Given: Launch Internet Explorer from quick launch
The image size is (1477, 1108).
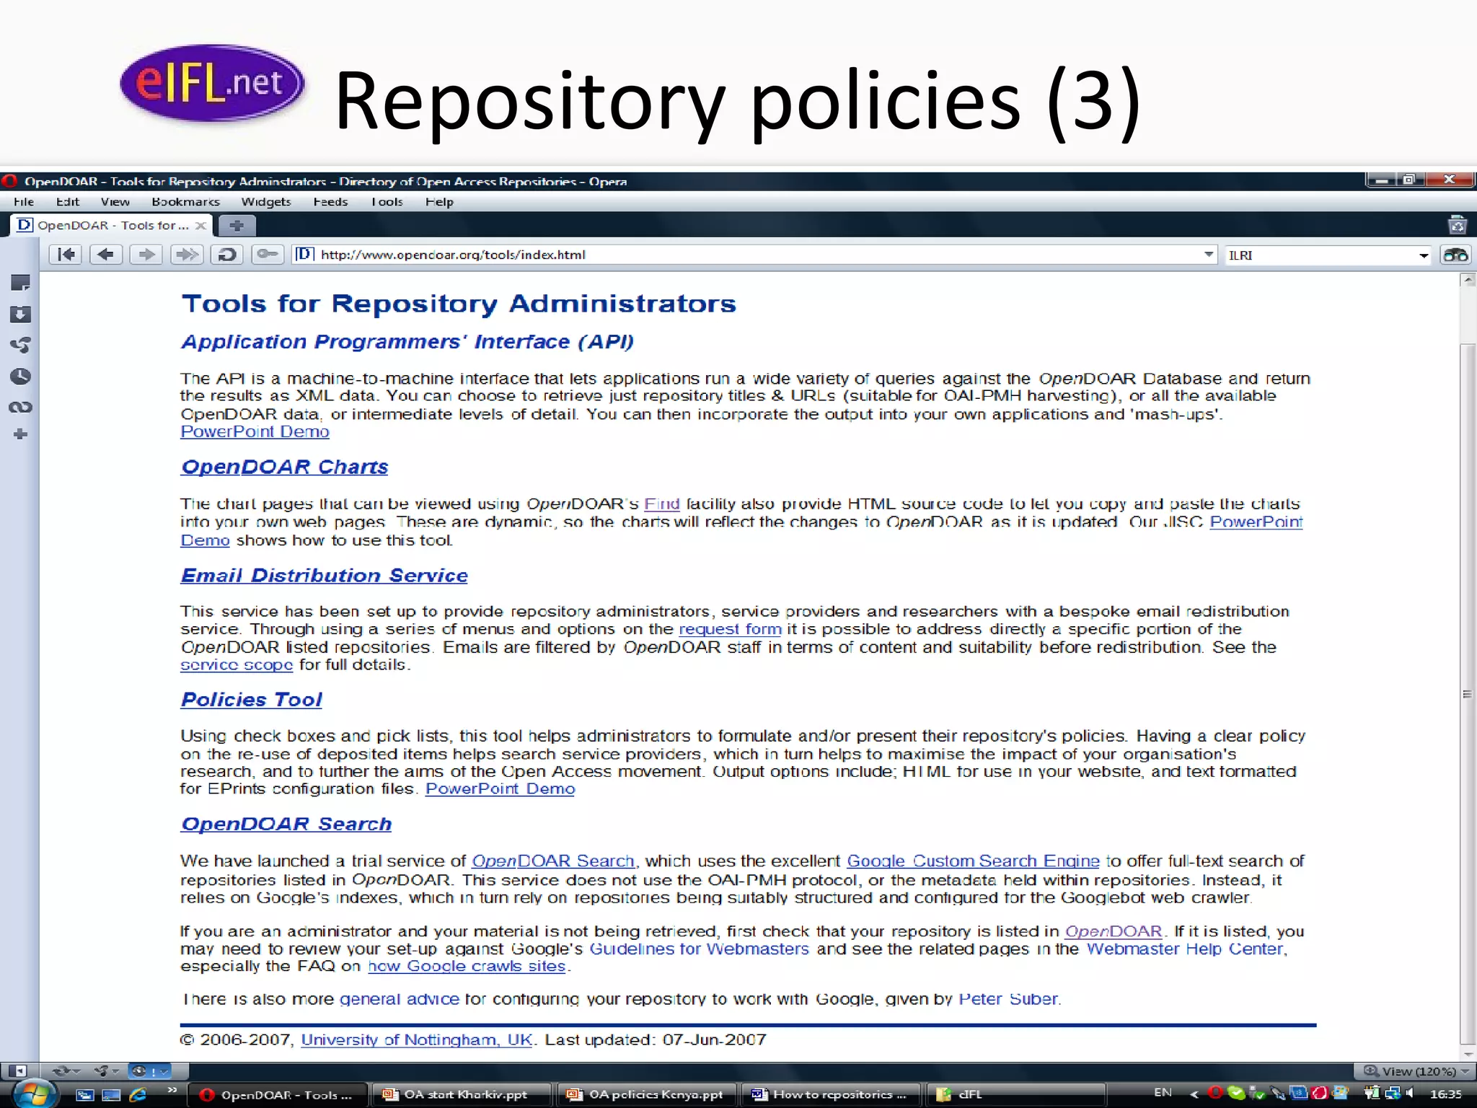Looking at the screenshot, I should click(138, 1094).
